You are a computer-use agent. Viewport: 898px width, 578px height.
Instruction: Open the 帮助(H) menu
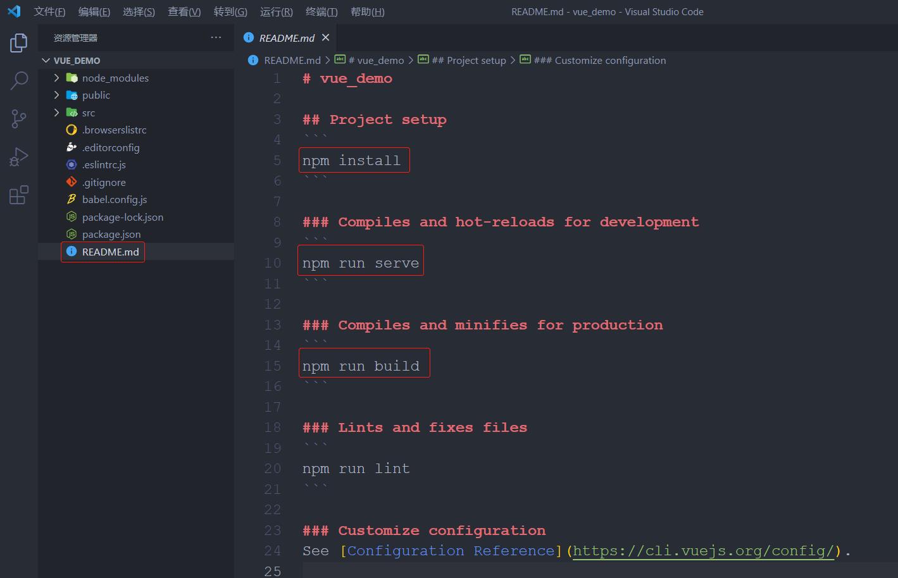pyautogui.click(x=368, y=11)
